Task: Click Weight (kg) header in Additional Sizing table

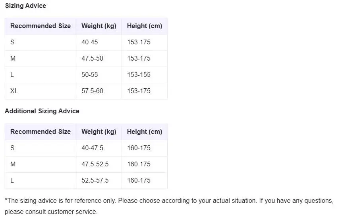Action: pos(99,132)
